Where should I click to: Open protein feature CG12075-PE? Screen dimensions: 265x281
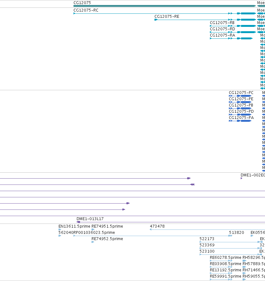pyautogui.click(x=241, y=99)
